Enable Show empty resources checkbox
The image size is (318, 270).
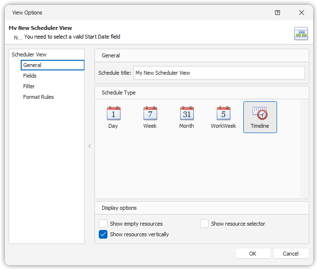[x=103, y=224]
